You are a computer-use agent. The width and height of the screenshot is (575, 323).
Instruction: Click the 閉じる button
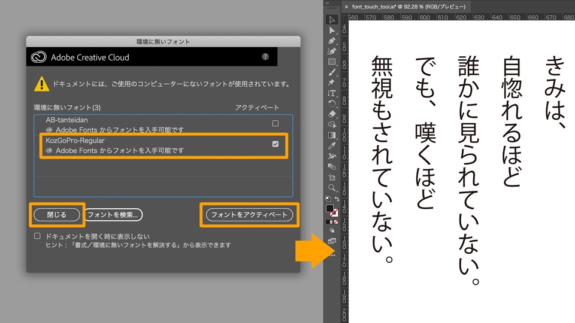57,215
